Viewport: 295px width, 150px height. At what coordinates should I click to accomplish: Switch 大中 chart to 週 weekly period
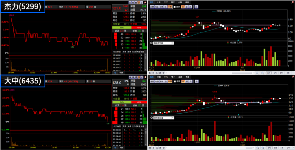click(186, 81)
